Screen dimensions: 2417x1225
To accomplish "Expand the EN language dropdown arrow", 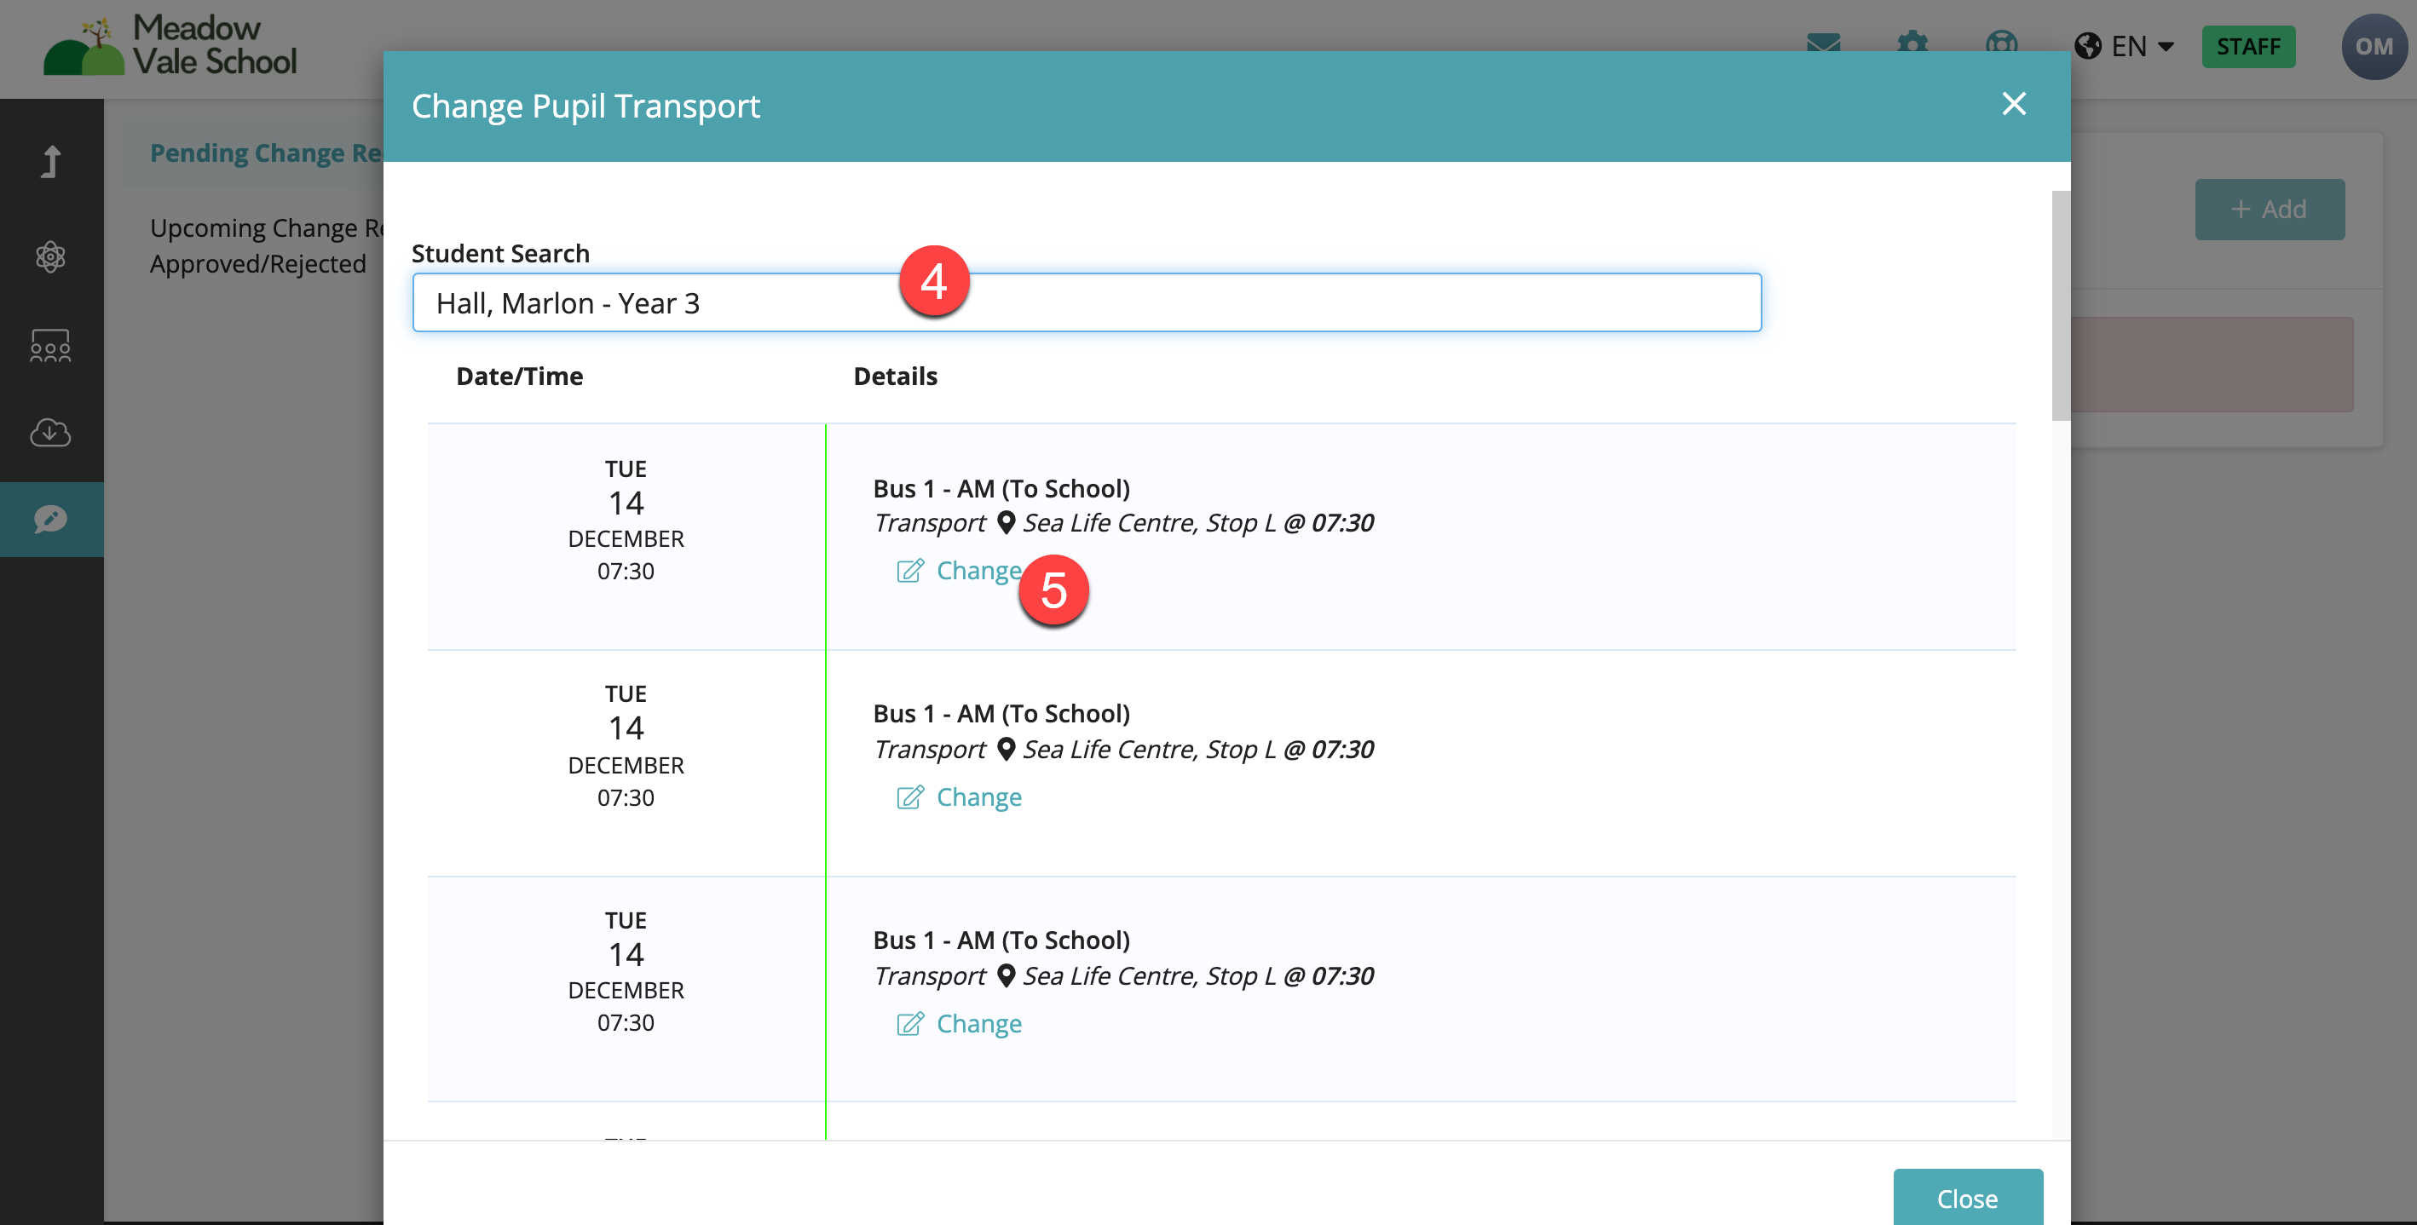I will coord(2166,46).
